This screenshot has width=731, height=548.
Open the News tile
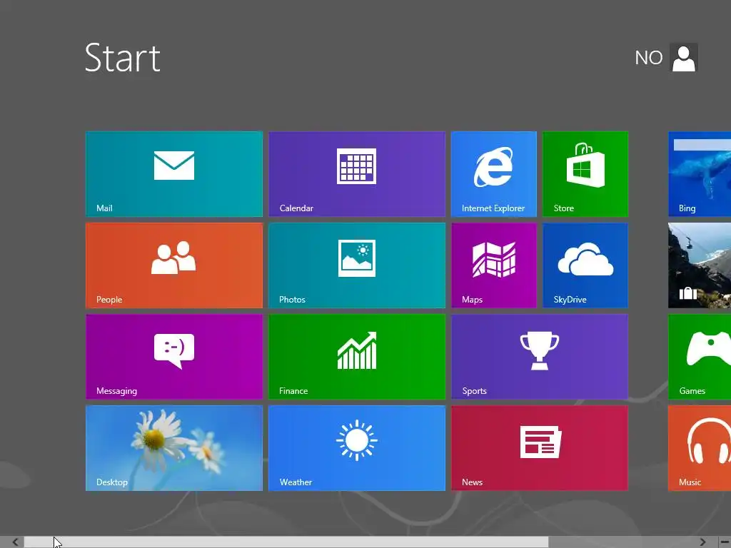pos(540,448)
